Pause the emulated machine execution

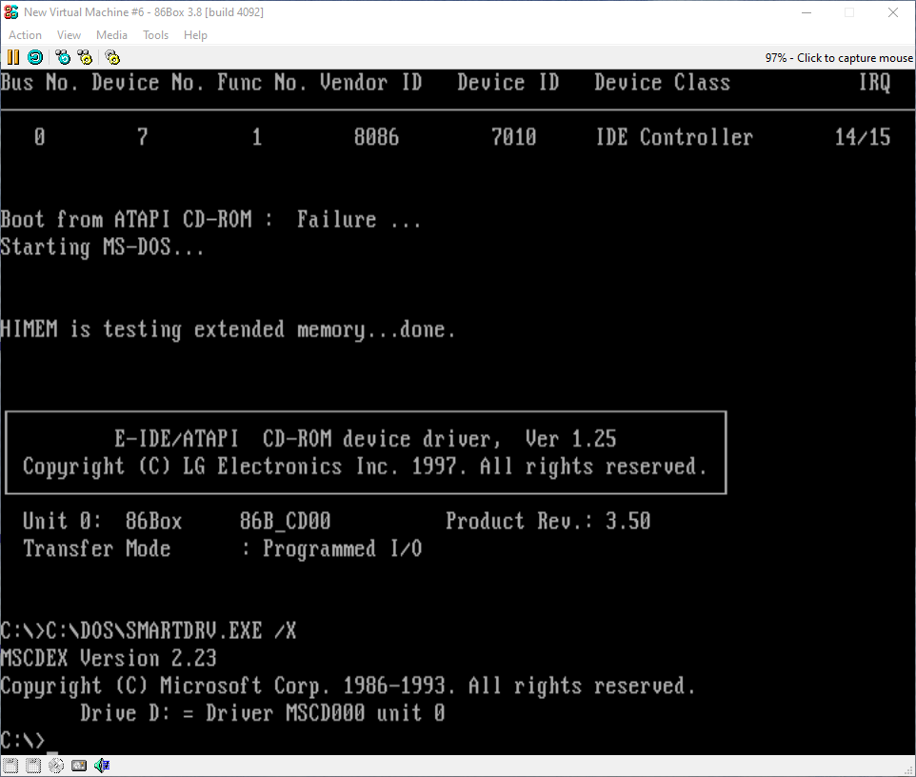click(x=13, y=57)
